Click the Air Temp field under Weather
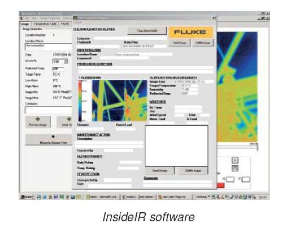The width and height of the screenshot is (300, 236). pos(188,107)
